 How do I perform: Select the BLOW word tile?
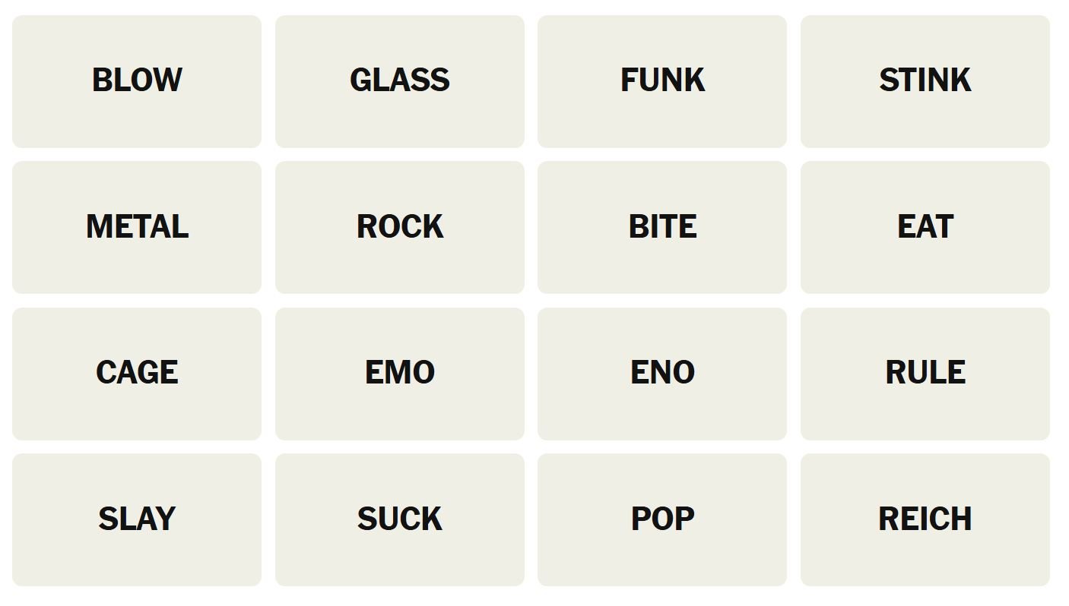tap(137, 81)
